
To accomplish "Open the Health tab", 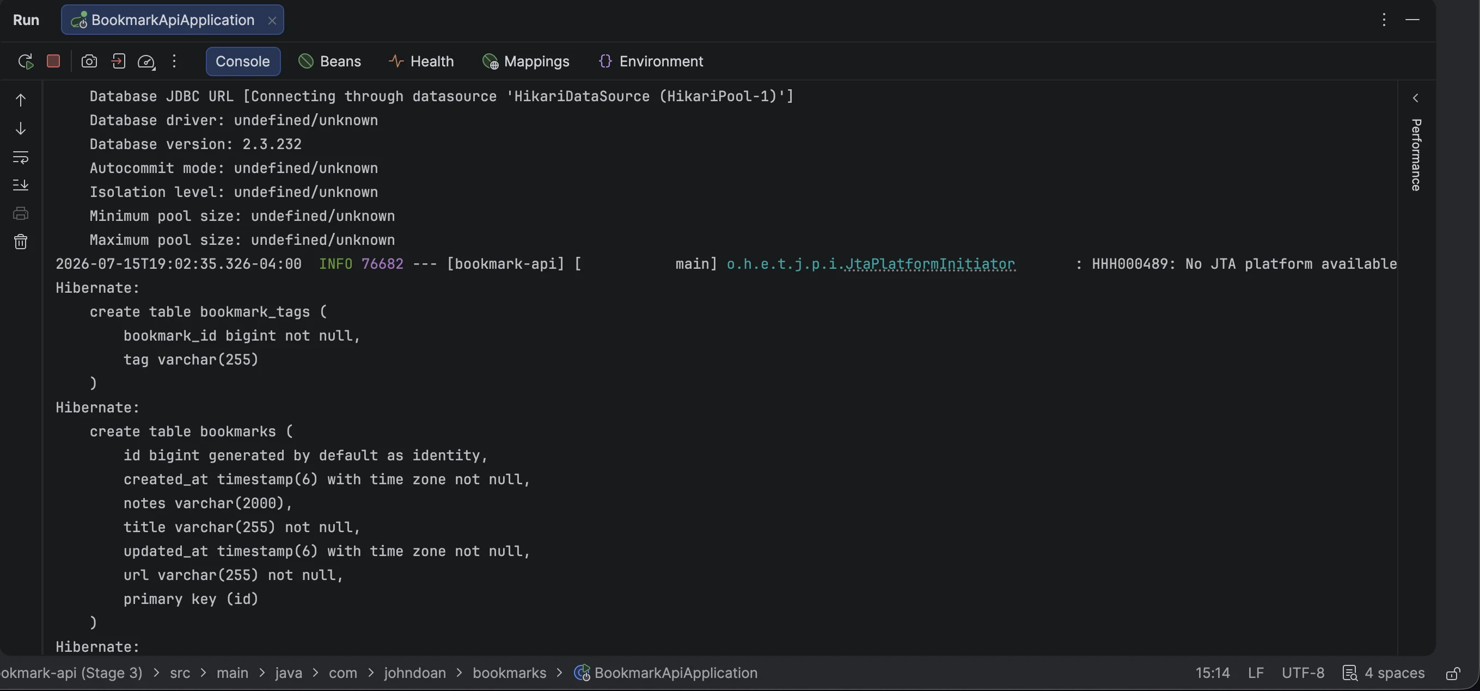I will [x=421, y=61].
